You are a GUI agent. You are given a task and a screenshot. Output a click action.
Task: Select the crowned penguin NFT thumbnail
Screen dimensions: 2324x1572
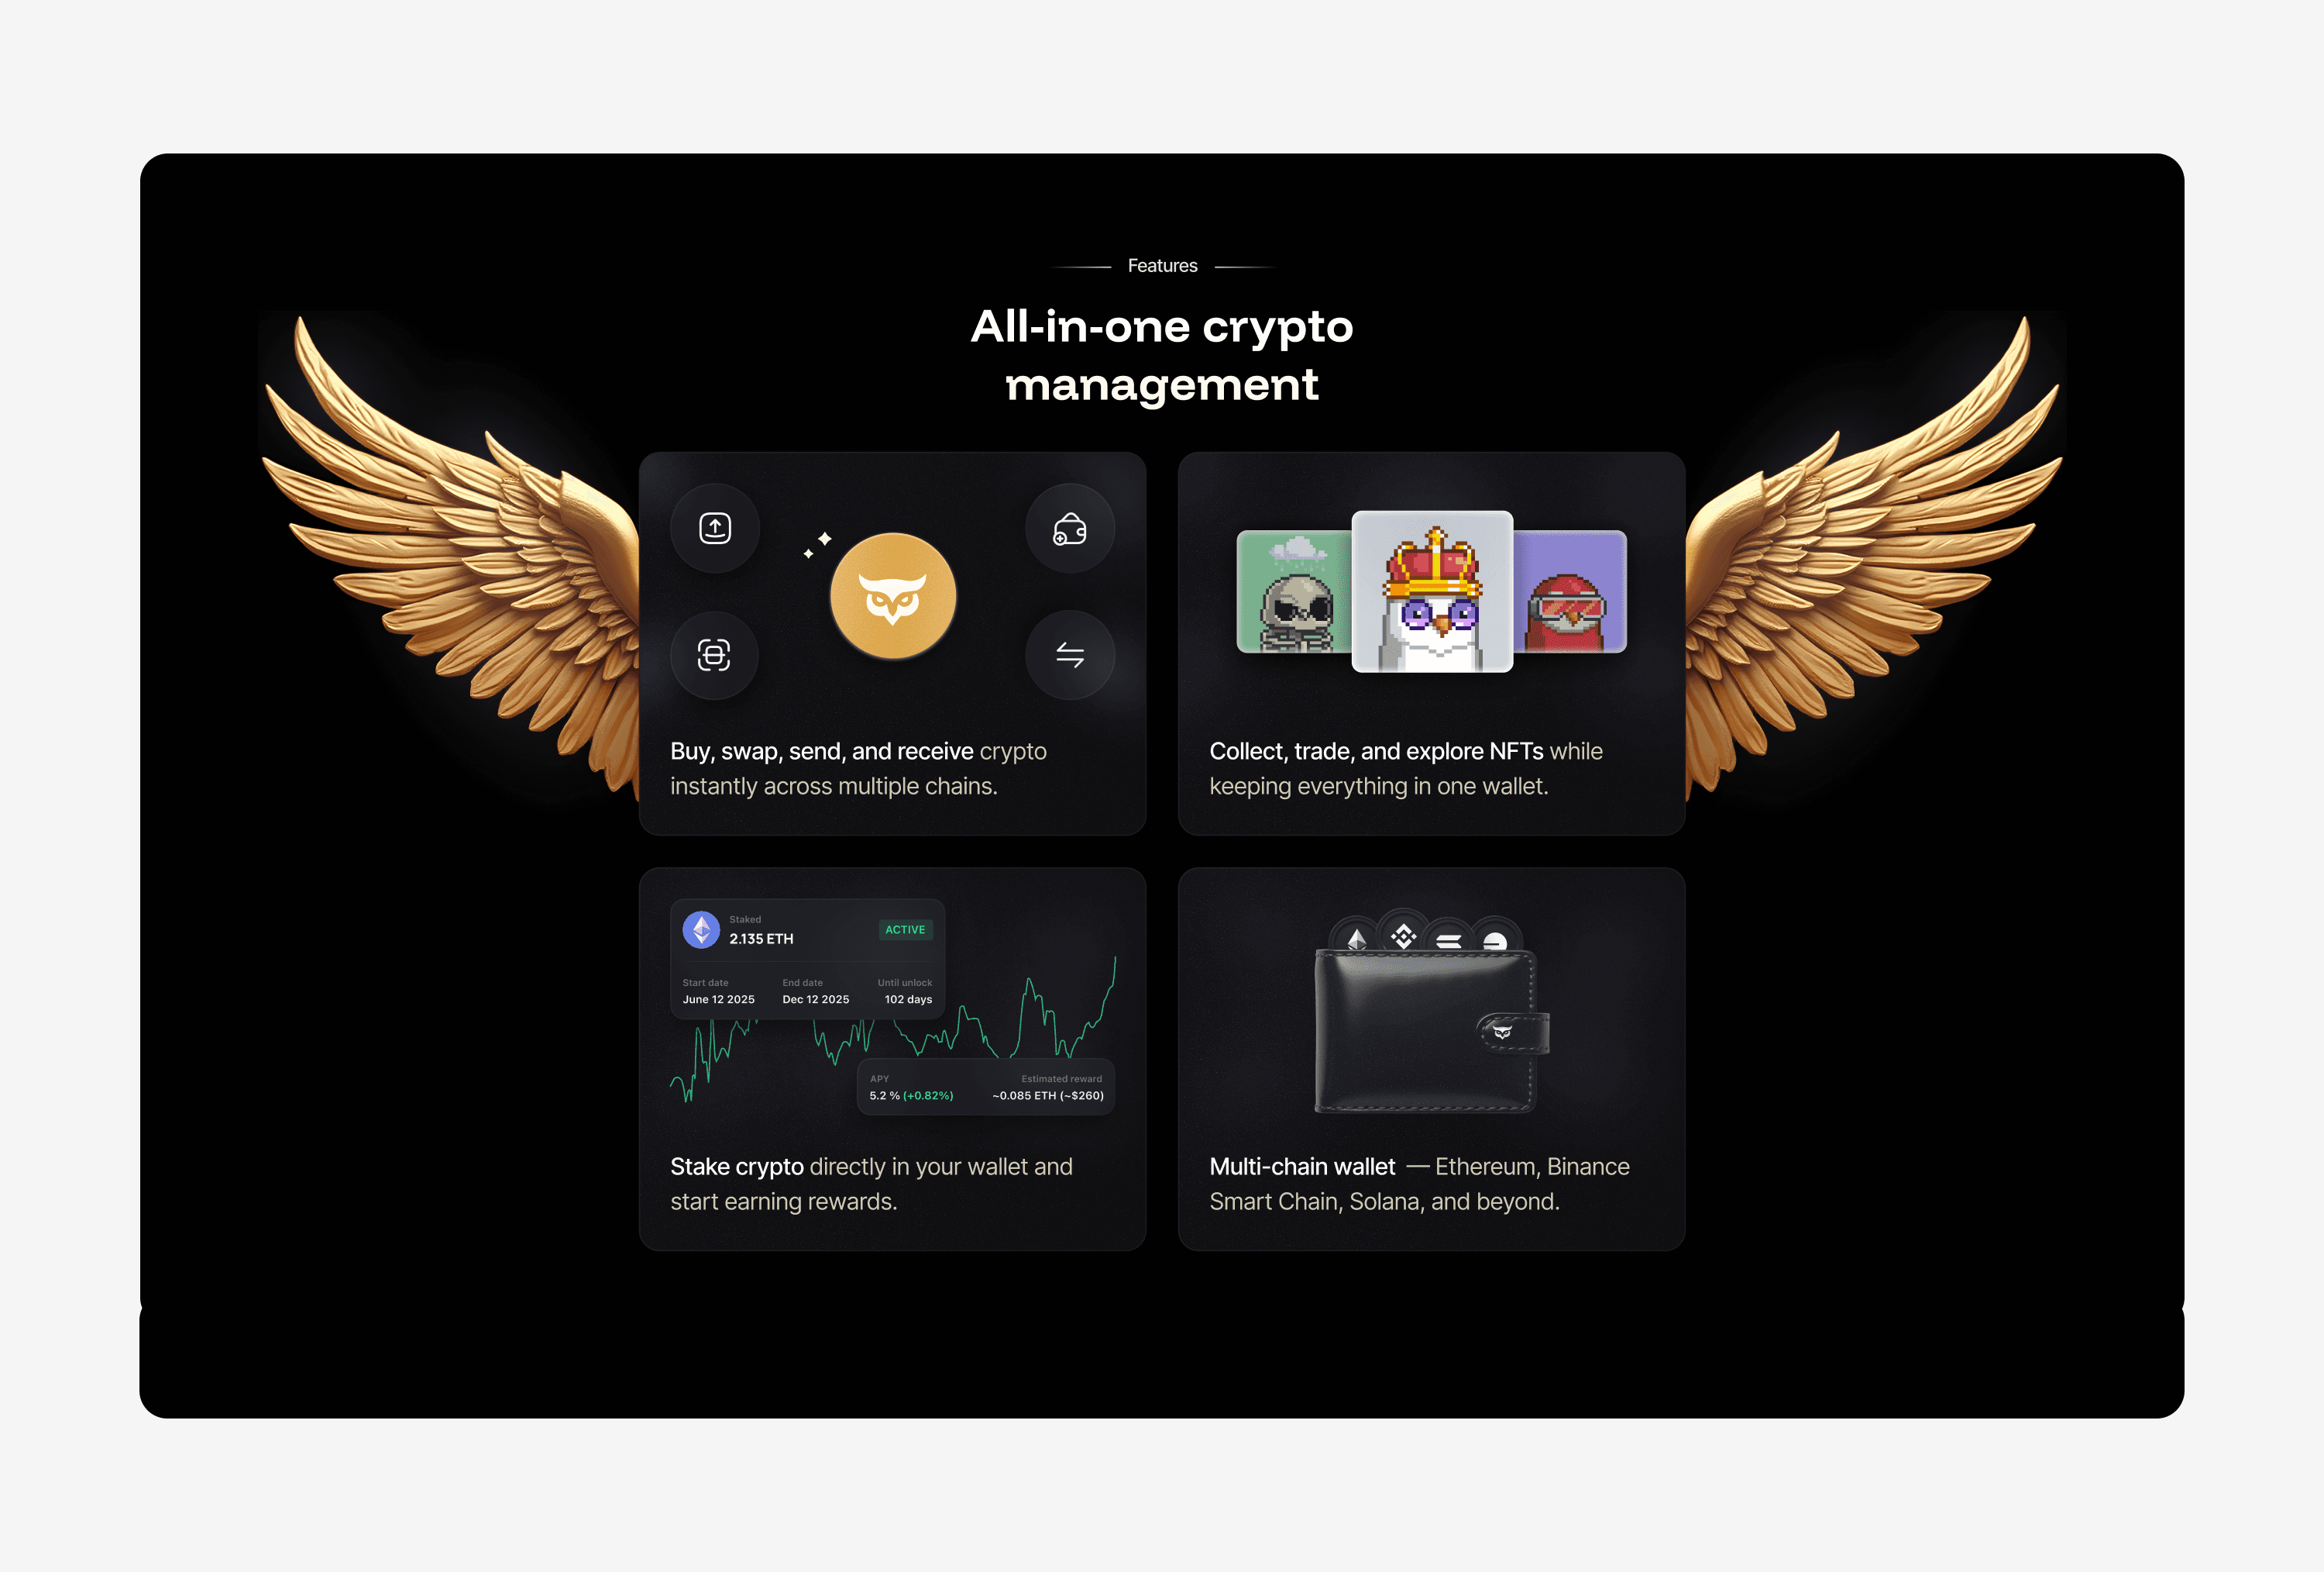1432,591
